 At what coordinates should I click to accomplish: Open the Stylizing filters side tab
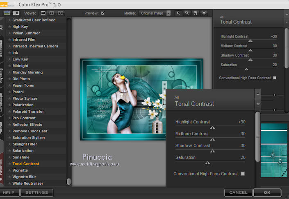coord(2,75)
